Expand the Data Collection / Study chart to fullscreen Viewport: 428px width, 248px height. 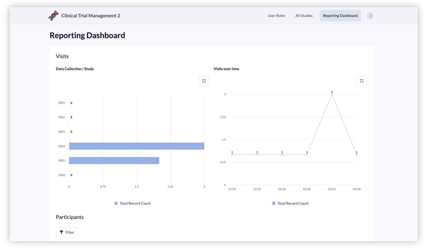(204, 81)
